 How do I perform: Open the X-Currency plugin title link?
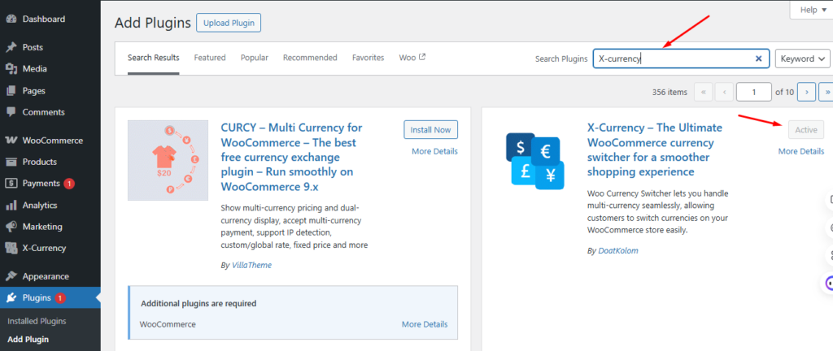click(655, 150)
